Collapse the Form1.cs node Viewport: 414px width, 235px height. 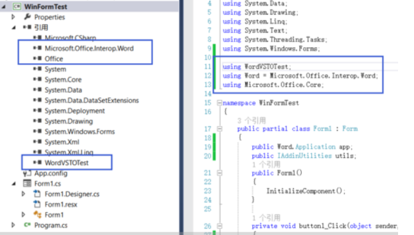(x=14, y=183)
